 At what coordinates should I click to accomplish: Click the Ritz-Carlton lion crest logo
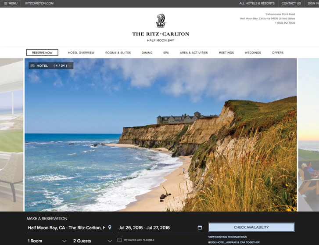click(x=161, y=21)
